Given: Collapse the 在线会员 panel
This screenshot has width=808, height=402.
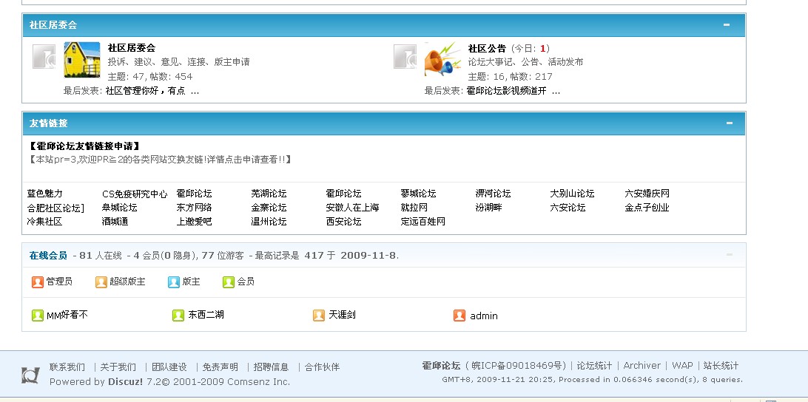Looking at the screenshot, I should 729,255.
